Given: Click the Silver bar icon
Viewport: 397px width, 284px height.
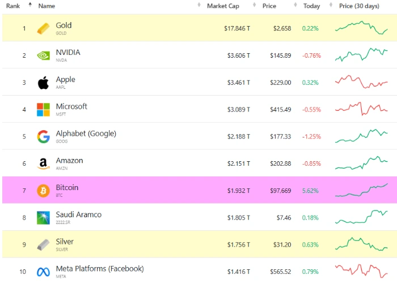Looking at the screenshot, I should click(43, 244).
